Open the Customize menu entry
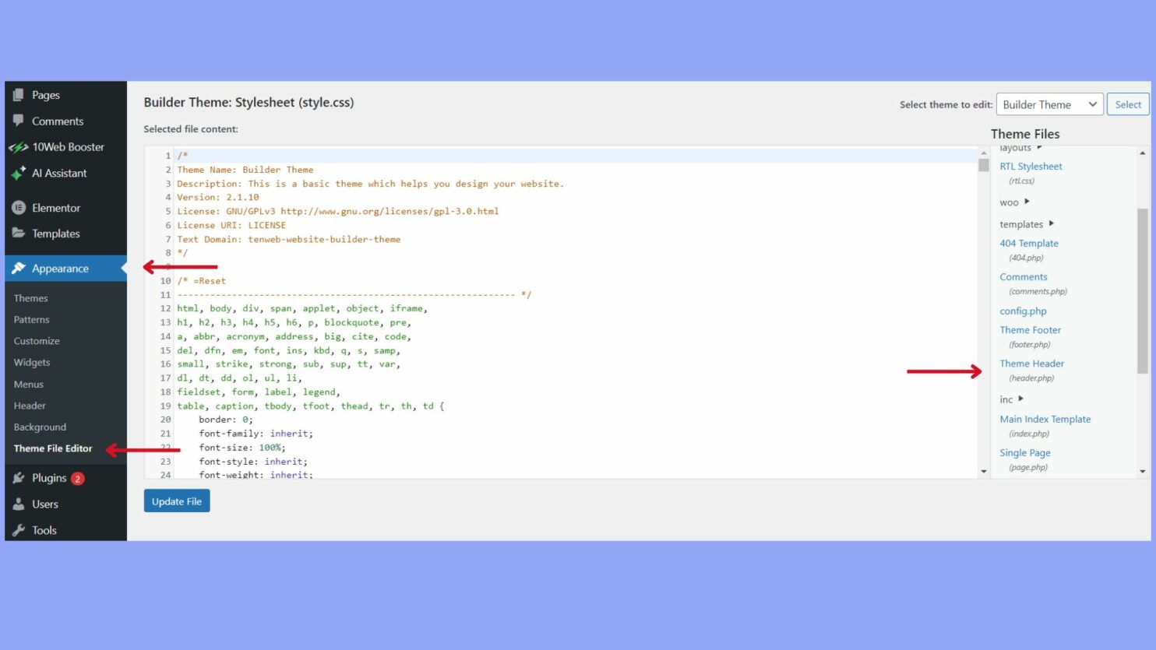Viewport: 1156px width, 650px height. [x=37, y=340]
